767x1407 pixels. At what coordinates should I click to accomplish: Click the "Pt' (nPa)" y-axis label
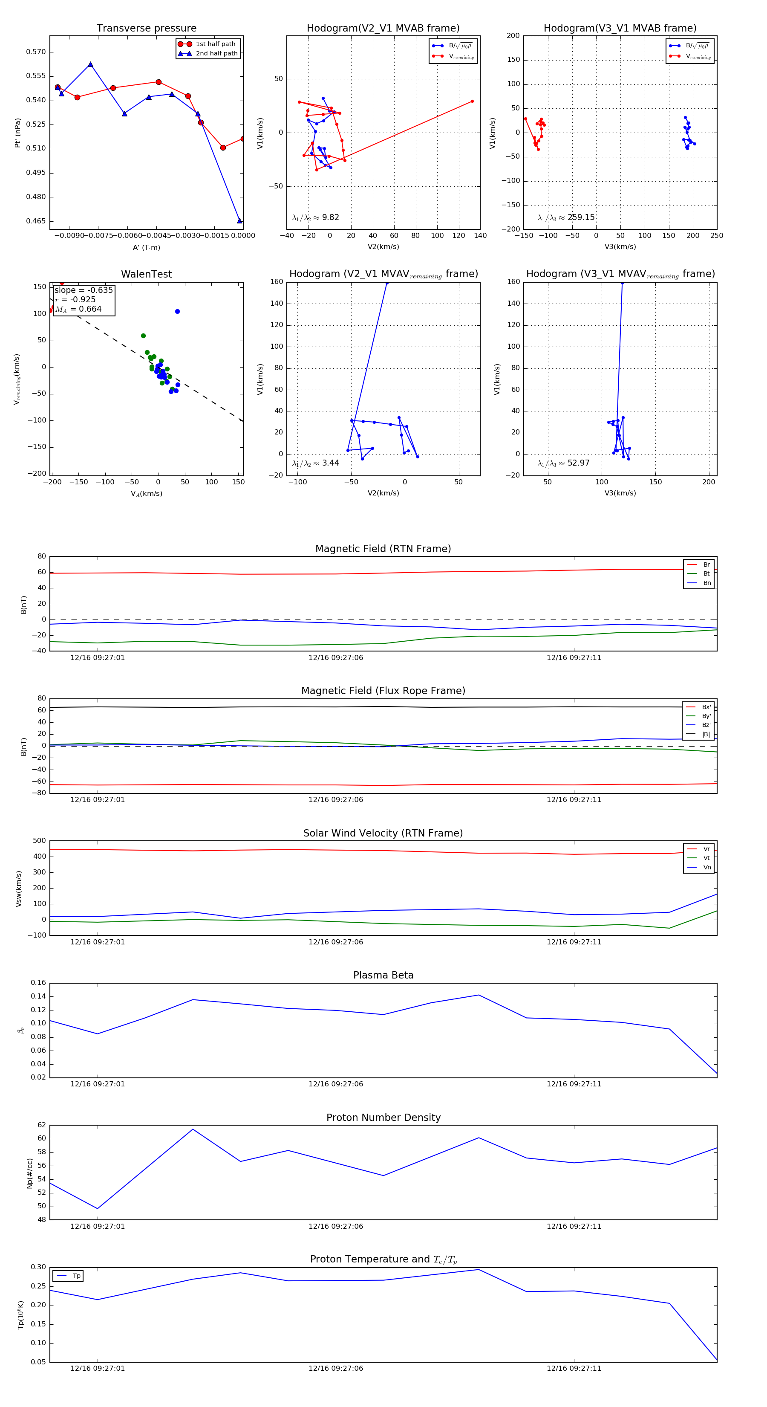pos(17,133)
